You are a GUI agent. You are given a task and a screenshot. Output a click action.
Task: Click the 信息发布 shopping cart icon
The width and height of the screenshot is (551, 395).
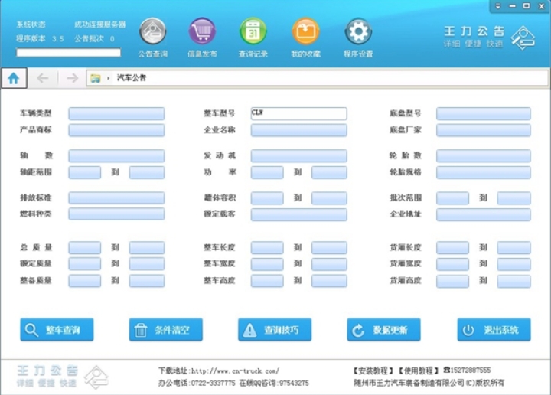pyautogui.click(x=202, y=32)
